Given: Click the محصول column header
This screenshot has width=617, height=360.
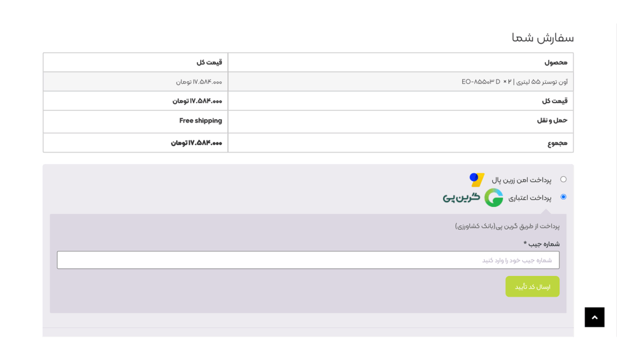Looking at the screenshot, I should pos(556,62).
